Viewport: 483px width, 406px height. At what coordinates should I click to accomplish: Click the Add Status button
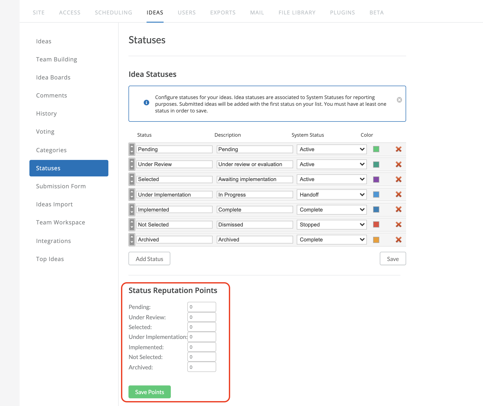[149, 259]
